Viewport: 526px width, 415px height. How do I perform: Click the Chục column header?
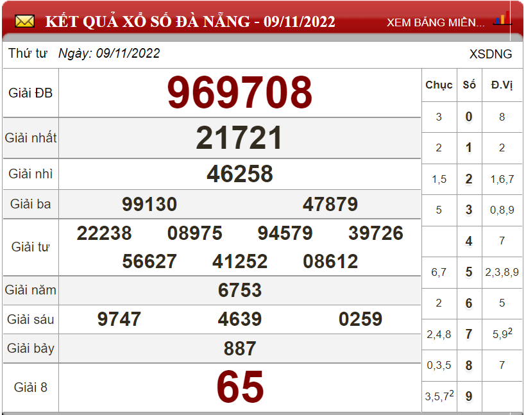click(x=439, y=85)
